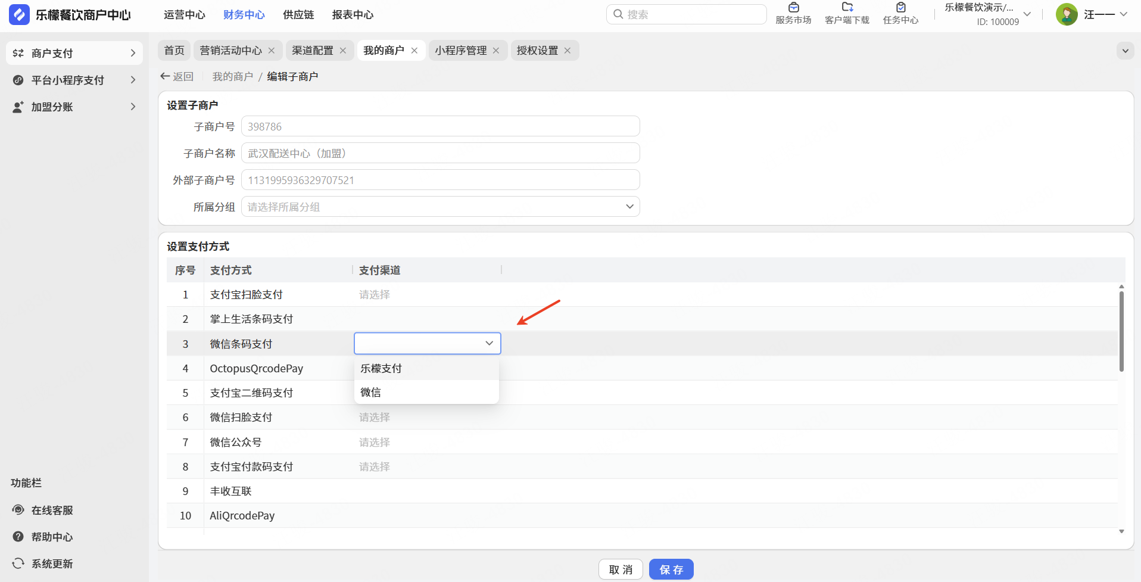Click the 支付渠道 column header
Image resolution: width=1141 pixels, height=582 pixels.
(x=380, y=270)
